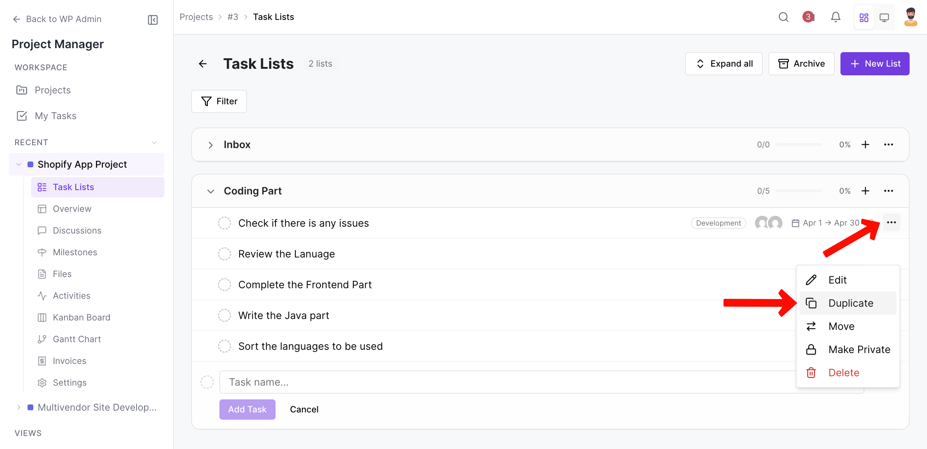Image resolution: width=927 pixels, height=449 pixels.
Task: Select the Gantt Chart view
Action: [x=77, y=339]
